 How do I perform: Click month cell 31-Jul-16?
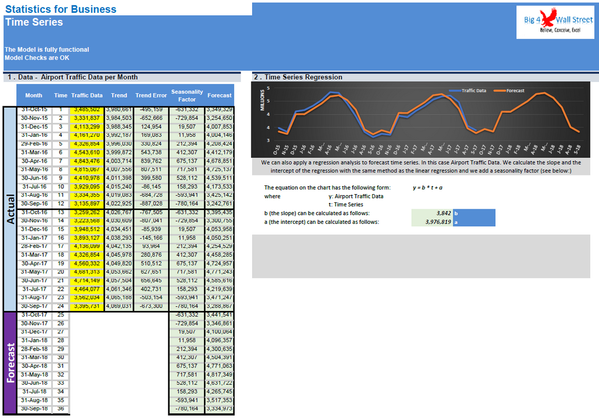pyautogui.click(x=35, y=186)
